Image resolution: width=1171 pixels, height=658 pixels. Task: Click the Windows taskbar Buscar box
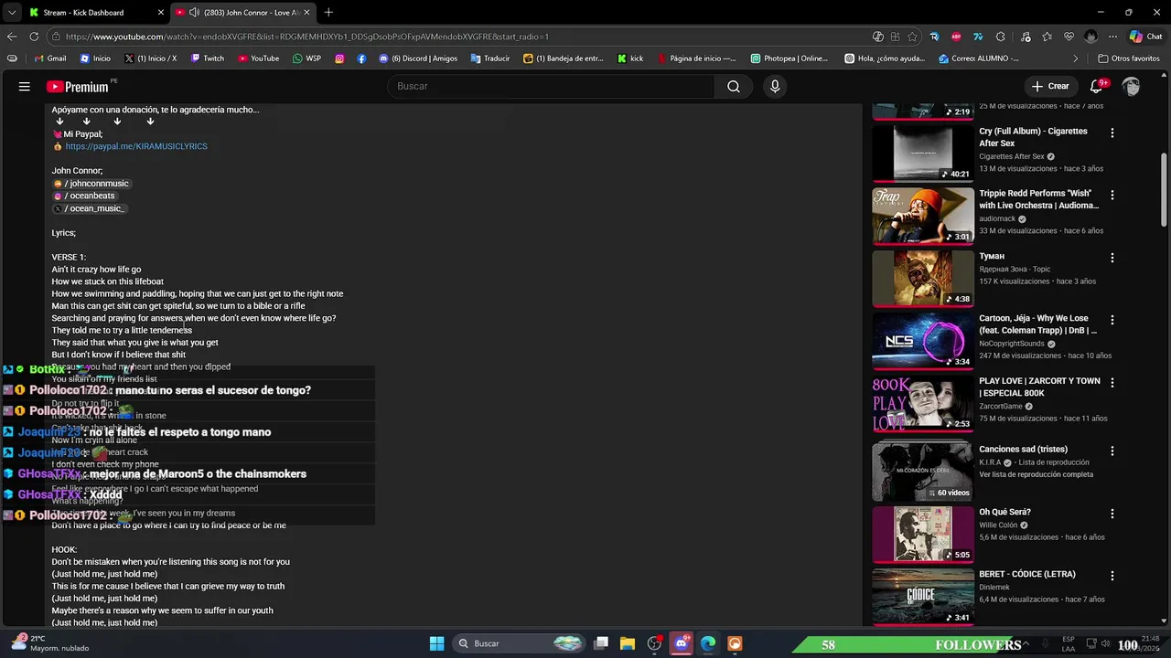(519, 643)
